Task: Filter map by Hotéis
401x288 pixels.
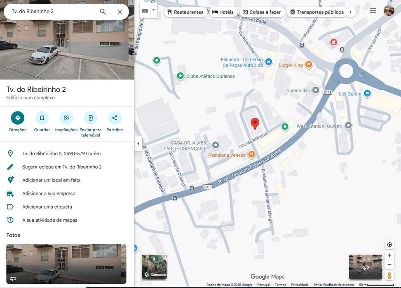Action: [x=223, y=12]
